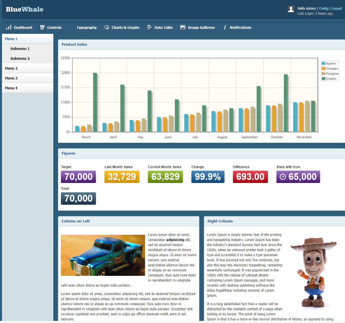Viewport: 345px width, 323px height.
Task: Expand Menu 4 in the sidebar
Action: pyautogui.click(x=11, y=88)
